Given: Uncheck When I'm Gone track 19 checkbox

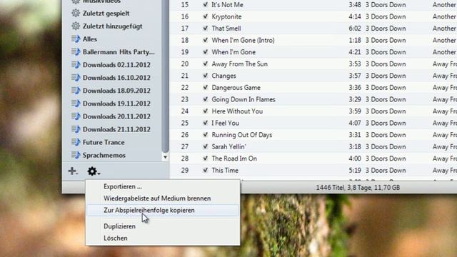Looking at the screenshot, I should (x=206, y=52).
